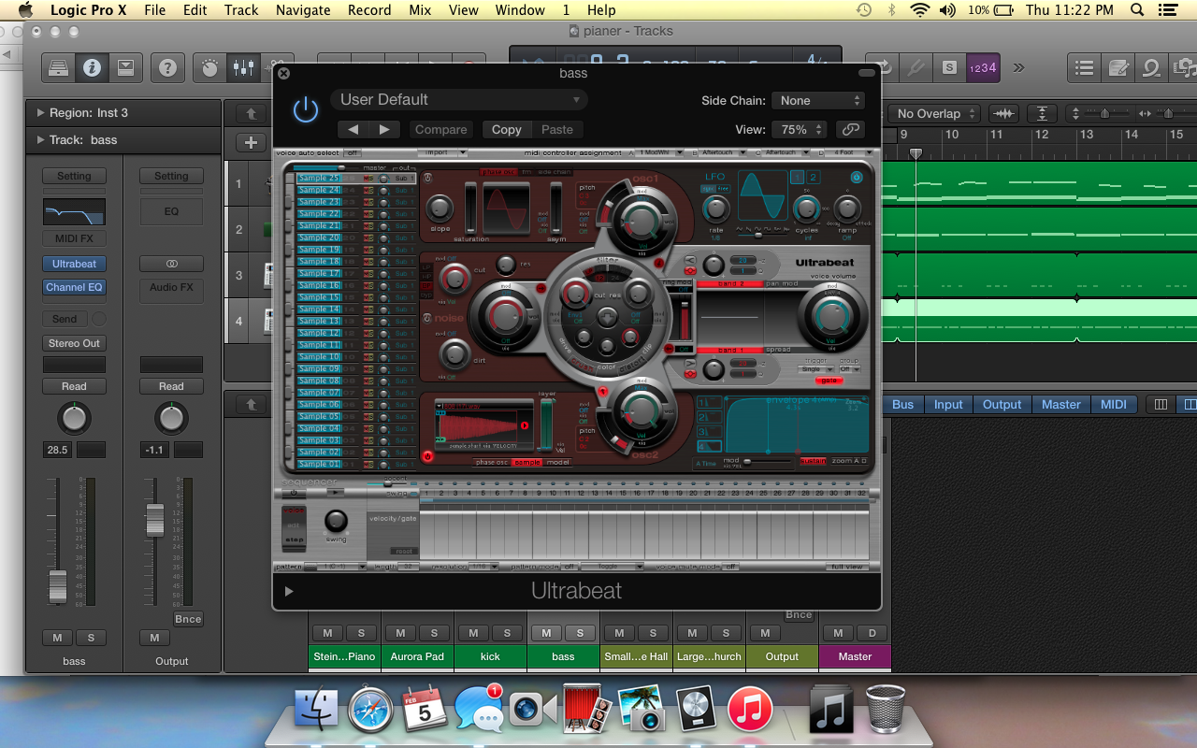Toggle the noise generator on/off button
Viewport: 1197px width, 748px height.
[427, 318]
